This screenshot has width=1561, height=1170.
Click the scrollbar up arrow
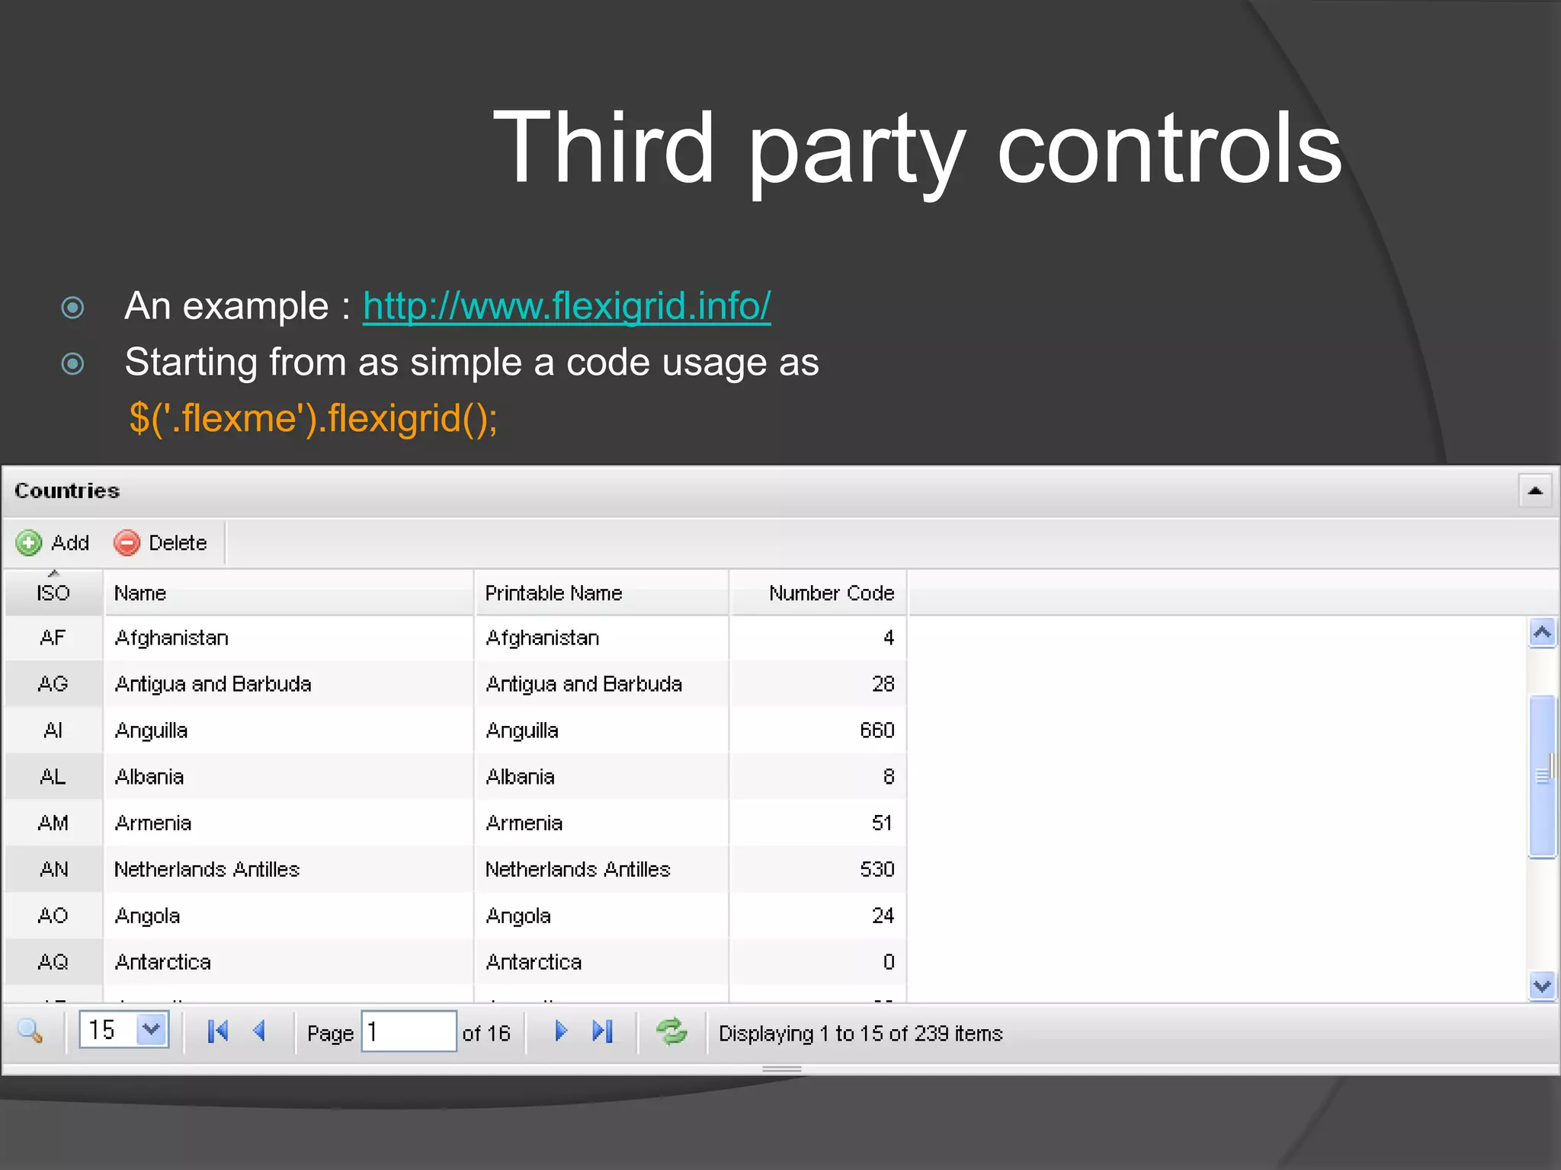click(1542, 633)
